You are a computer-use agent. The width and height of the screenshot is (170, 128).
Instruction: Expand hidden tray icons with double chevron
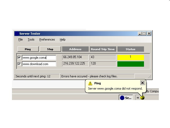138,98
